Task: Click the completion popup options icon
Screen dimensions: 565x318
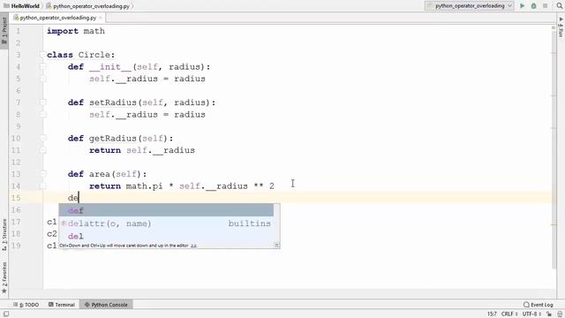Action: click(276, 246)
